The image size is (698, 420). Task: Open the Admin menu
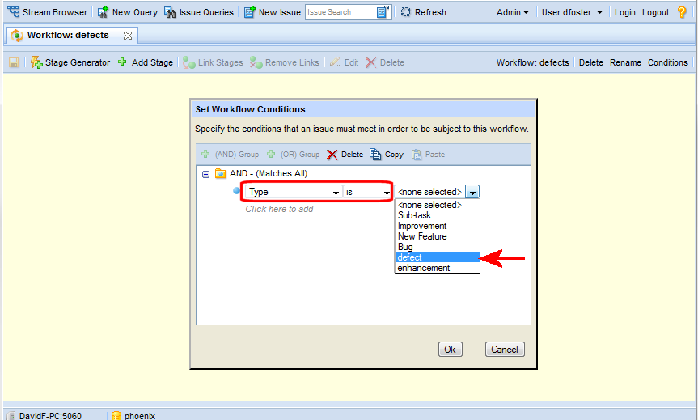[513, 12]
